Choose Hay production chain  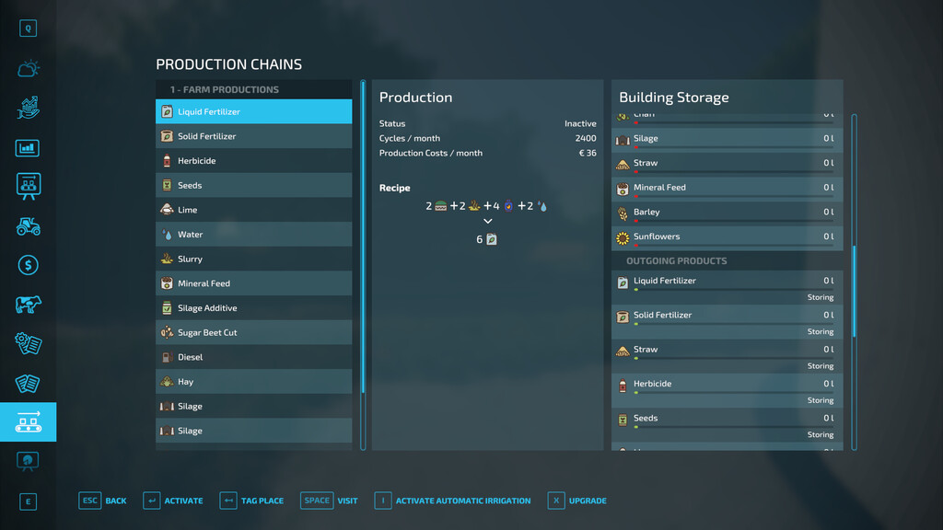[254, 382]
